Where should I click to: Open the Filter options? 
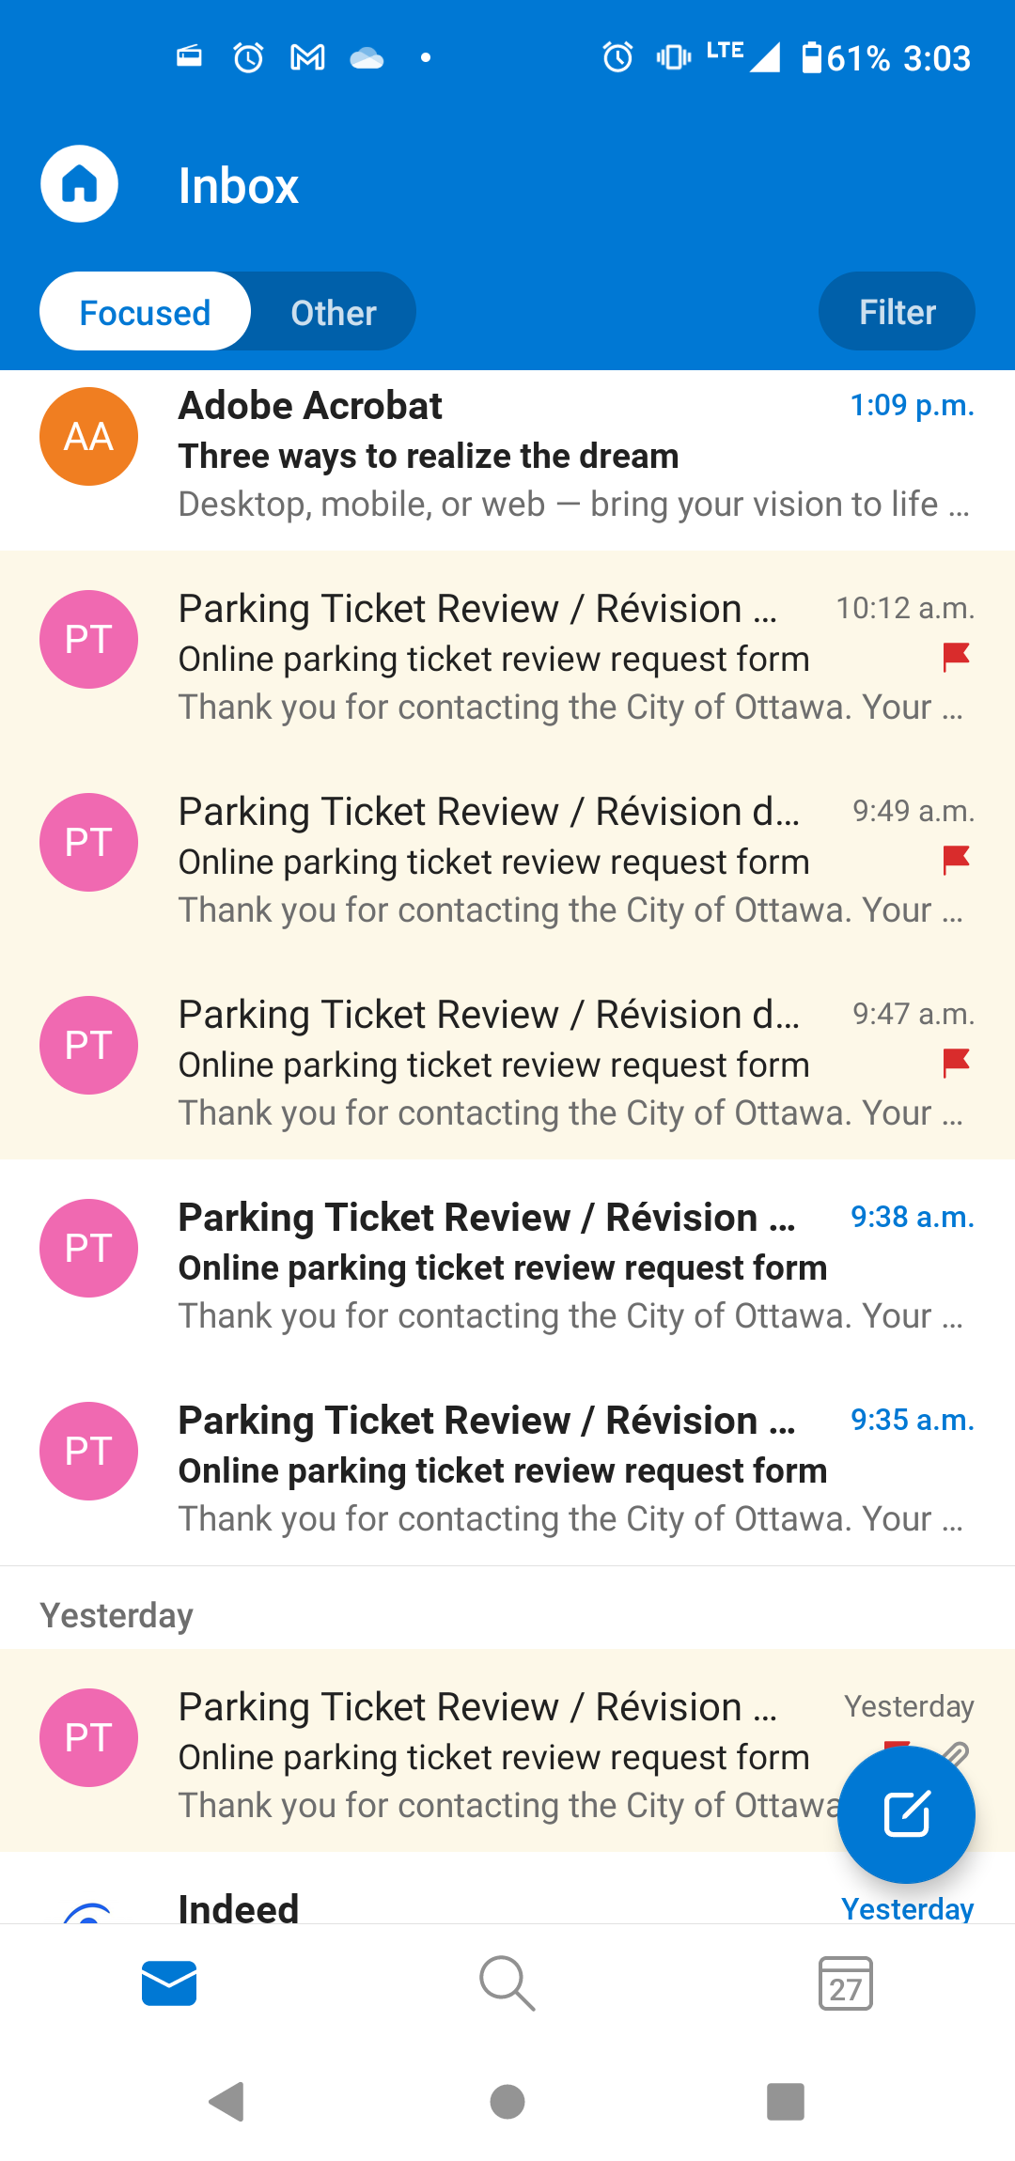point(897,312)
